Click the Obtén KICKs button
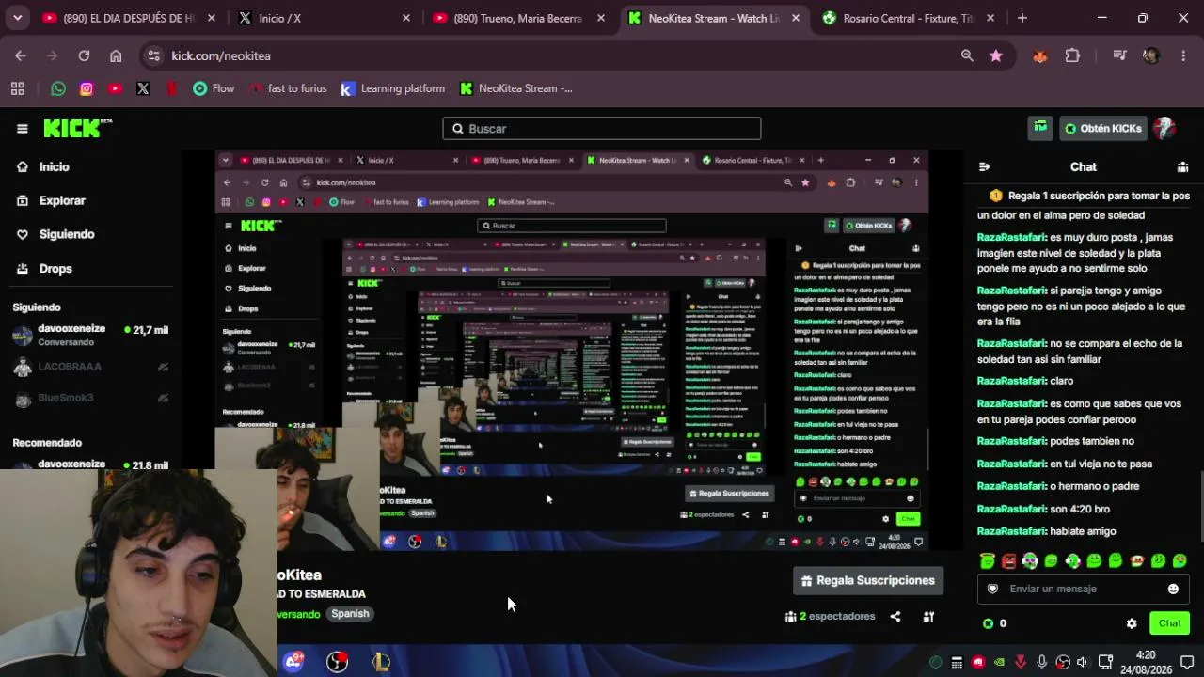Viewport: 1204px width, 677px height. point(1103,128)
